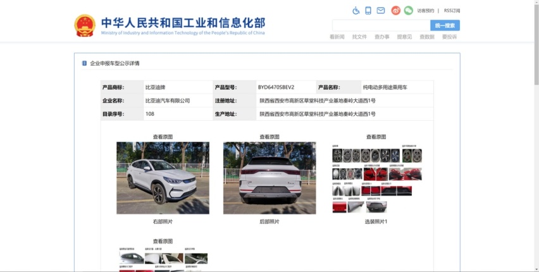Focus the site search input field
Viewport: 539px width, 272px height.
coord(381,25)
